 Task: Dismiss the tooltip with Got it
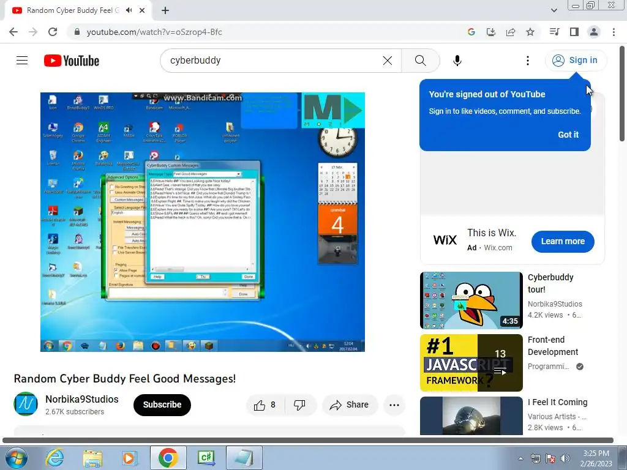568,135
